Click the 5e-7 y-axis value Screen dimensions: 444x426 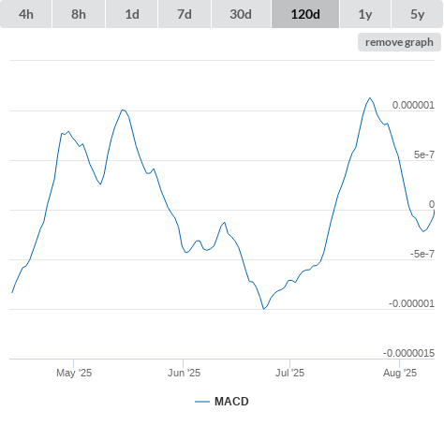point(424,154)
